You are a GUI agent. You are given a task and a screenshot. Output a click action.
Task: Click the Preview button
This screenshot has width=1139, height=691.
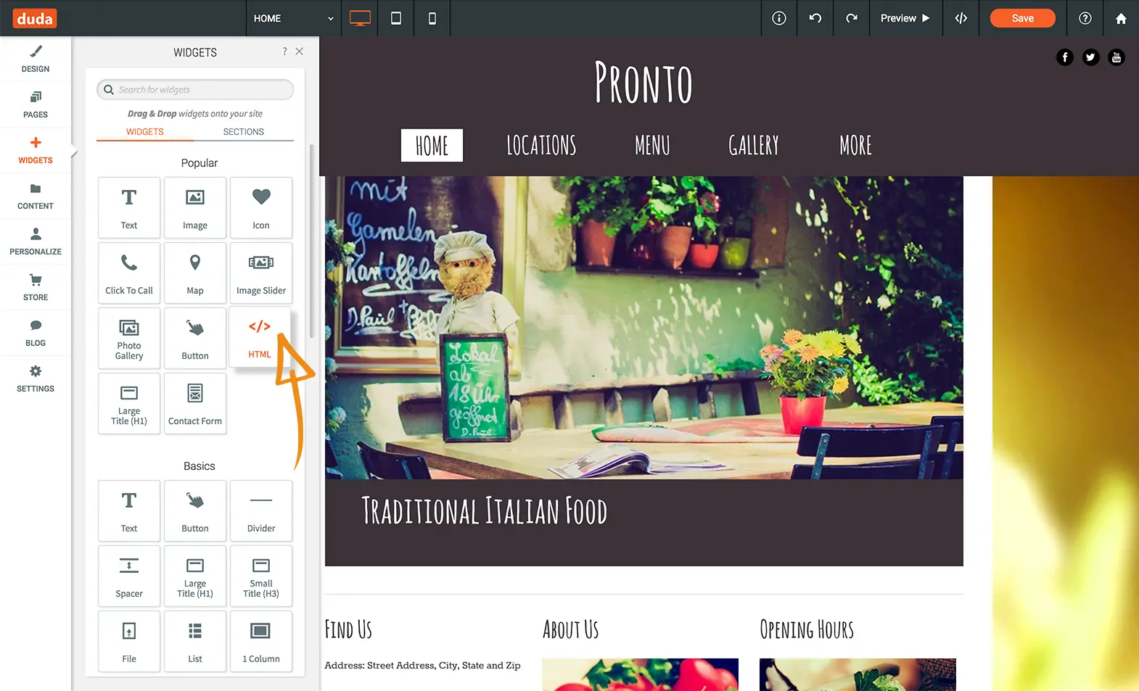(905, 18)
